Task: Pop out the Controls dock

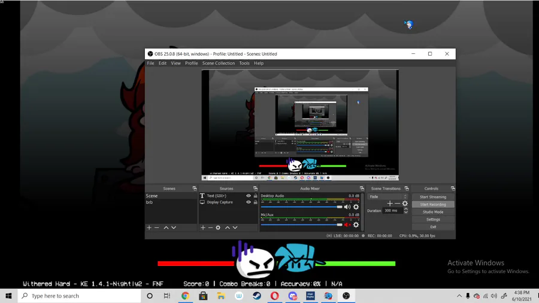Action: coord(453,188)
